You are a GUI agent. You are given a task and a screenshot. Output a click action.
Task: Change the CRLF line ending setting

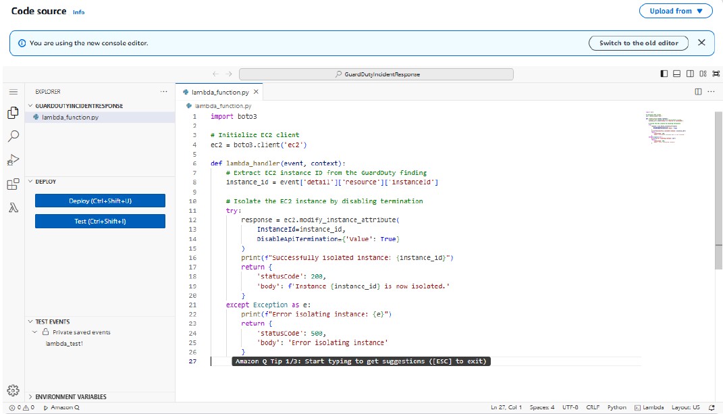pyautogui.click(x=593, y=407)
